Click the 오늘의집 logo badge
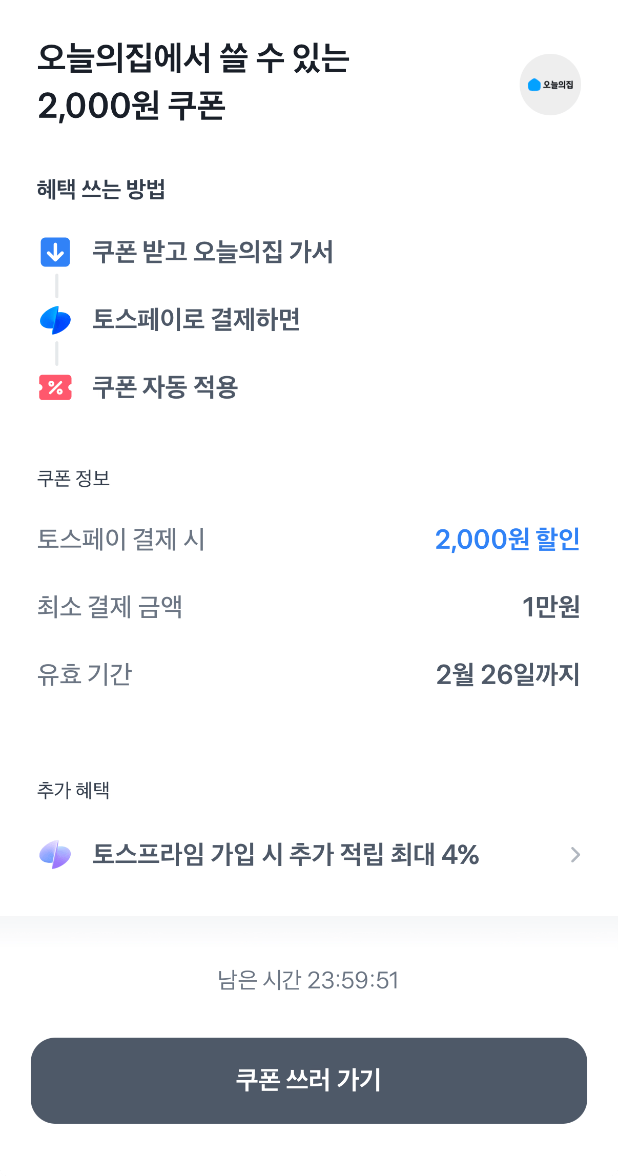The width and height of the screenshot is (618, 1176). click(550, 85)
